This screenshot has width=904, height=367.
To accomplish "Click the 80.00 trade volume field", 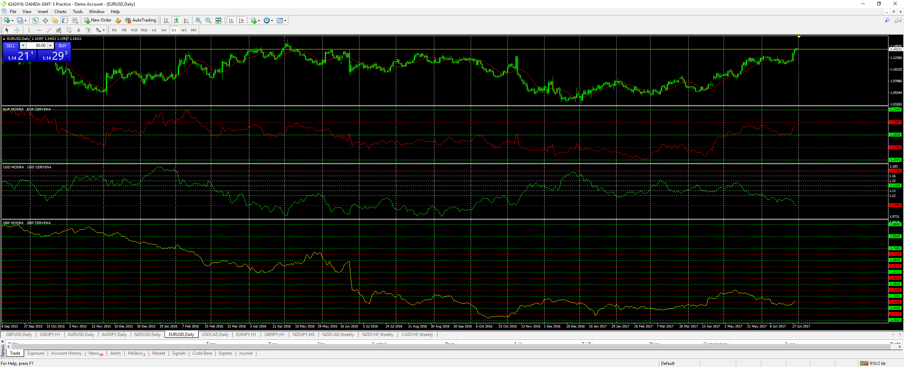I will (x=37, y=46).
